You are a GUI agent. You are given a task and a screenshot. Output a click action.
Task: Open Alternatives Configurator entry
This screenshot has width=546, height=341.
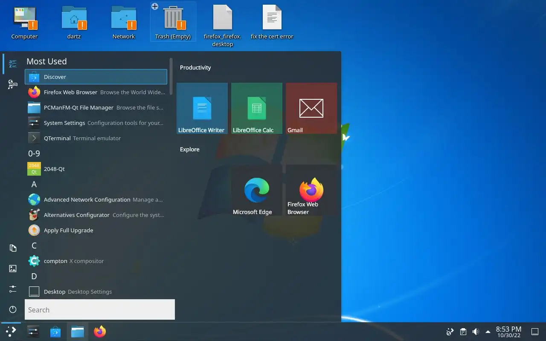point(96,215)
